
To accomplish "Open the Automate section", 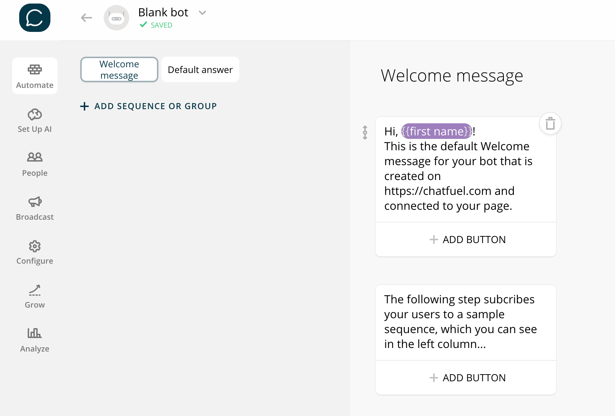I will [35, 76].
